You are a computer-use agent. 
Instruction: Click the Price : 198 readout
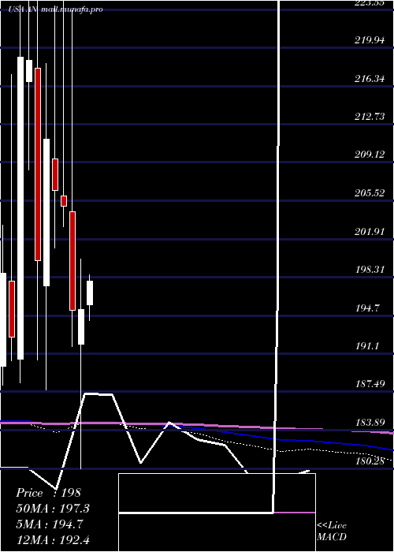tap(49, 493)
